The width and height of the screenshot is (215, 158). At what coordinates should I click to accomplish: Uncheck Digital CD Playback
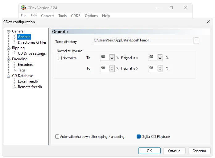139,137
